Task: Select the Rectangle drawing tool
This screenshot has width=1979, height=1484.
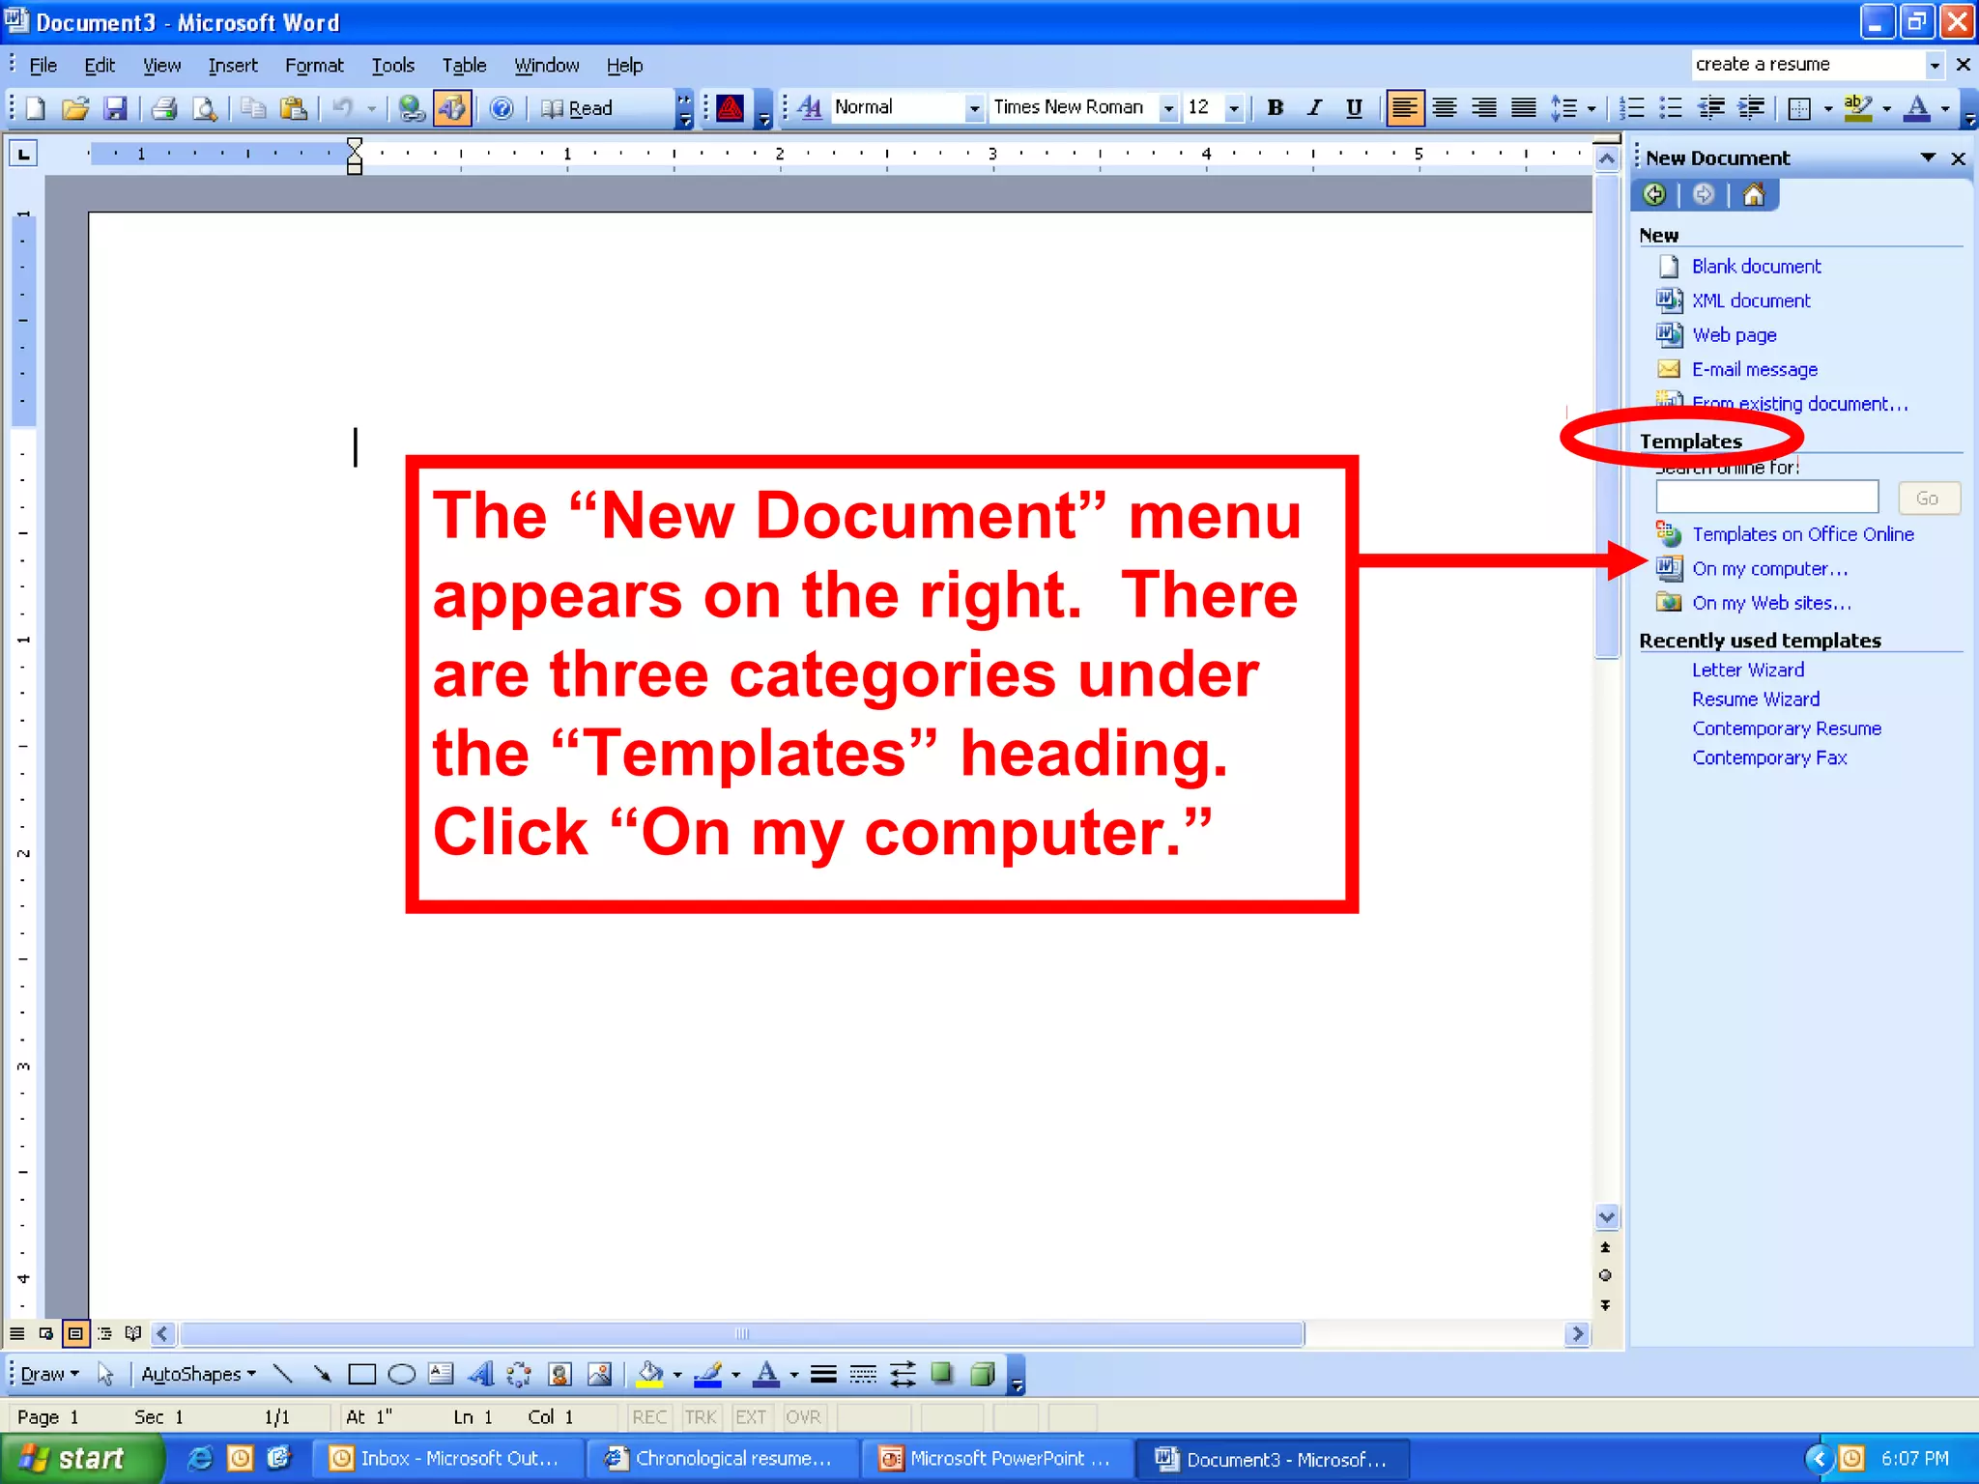Action: [361, 1373]
